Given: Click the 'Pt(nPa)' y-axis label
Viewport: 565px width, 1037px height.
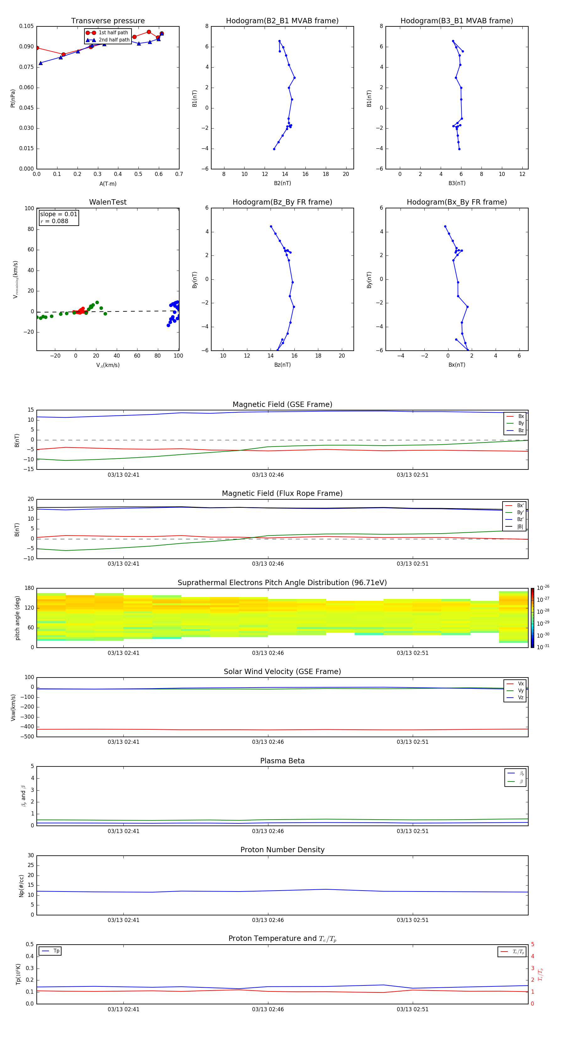Looking at the screenshot, I should [x=13, y=98].
